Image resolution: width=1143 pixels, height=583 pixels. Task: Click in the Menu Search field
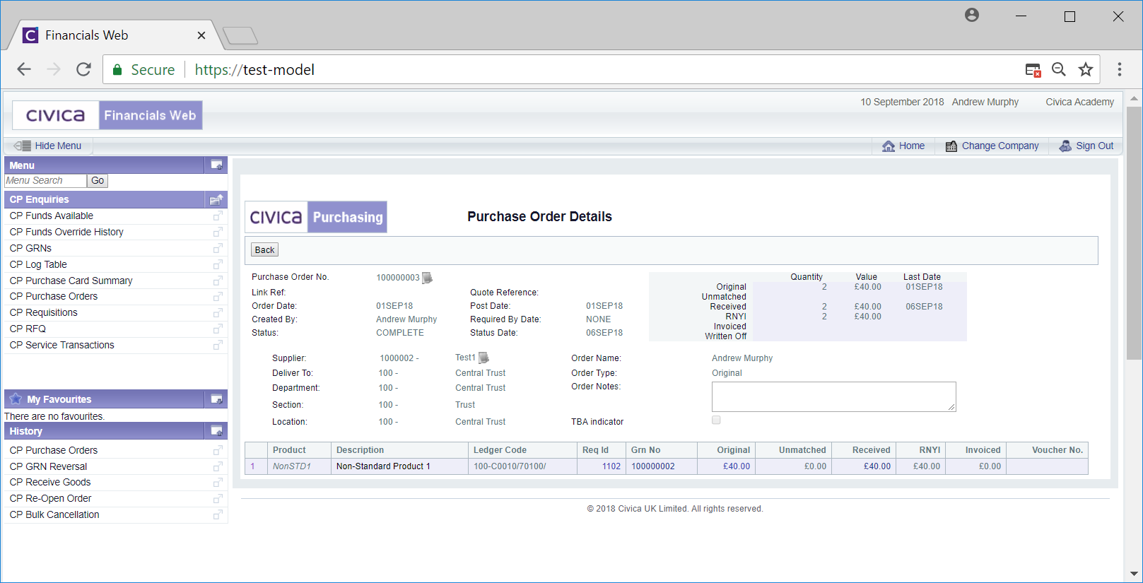(45, 181)
